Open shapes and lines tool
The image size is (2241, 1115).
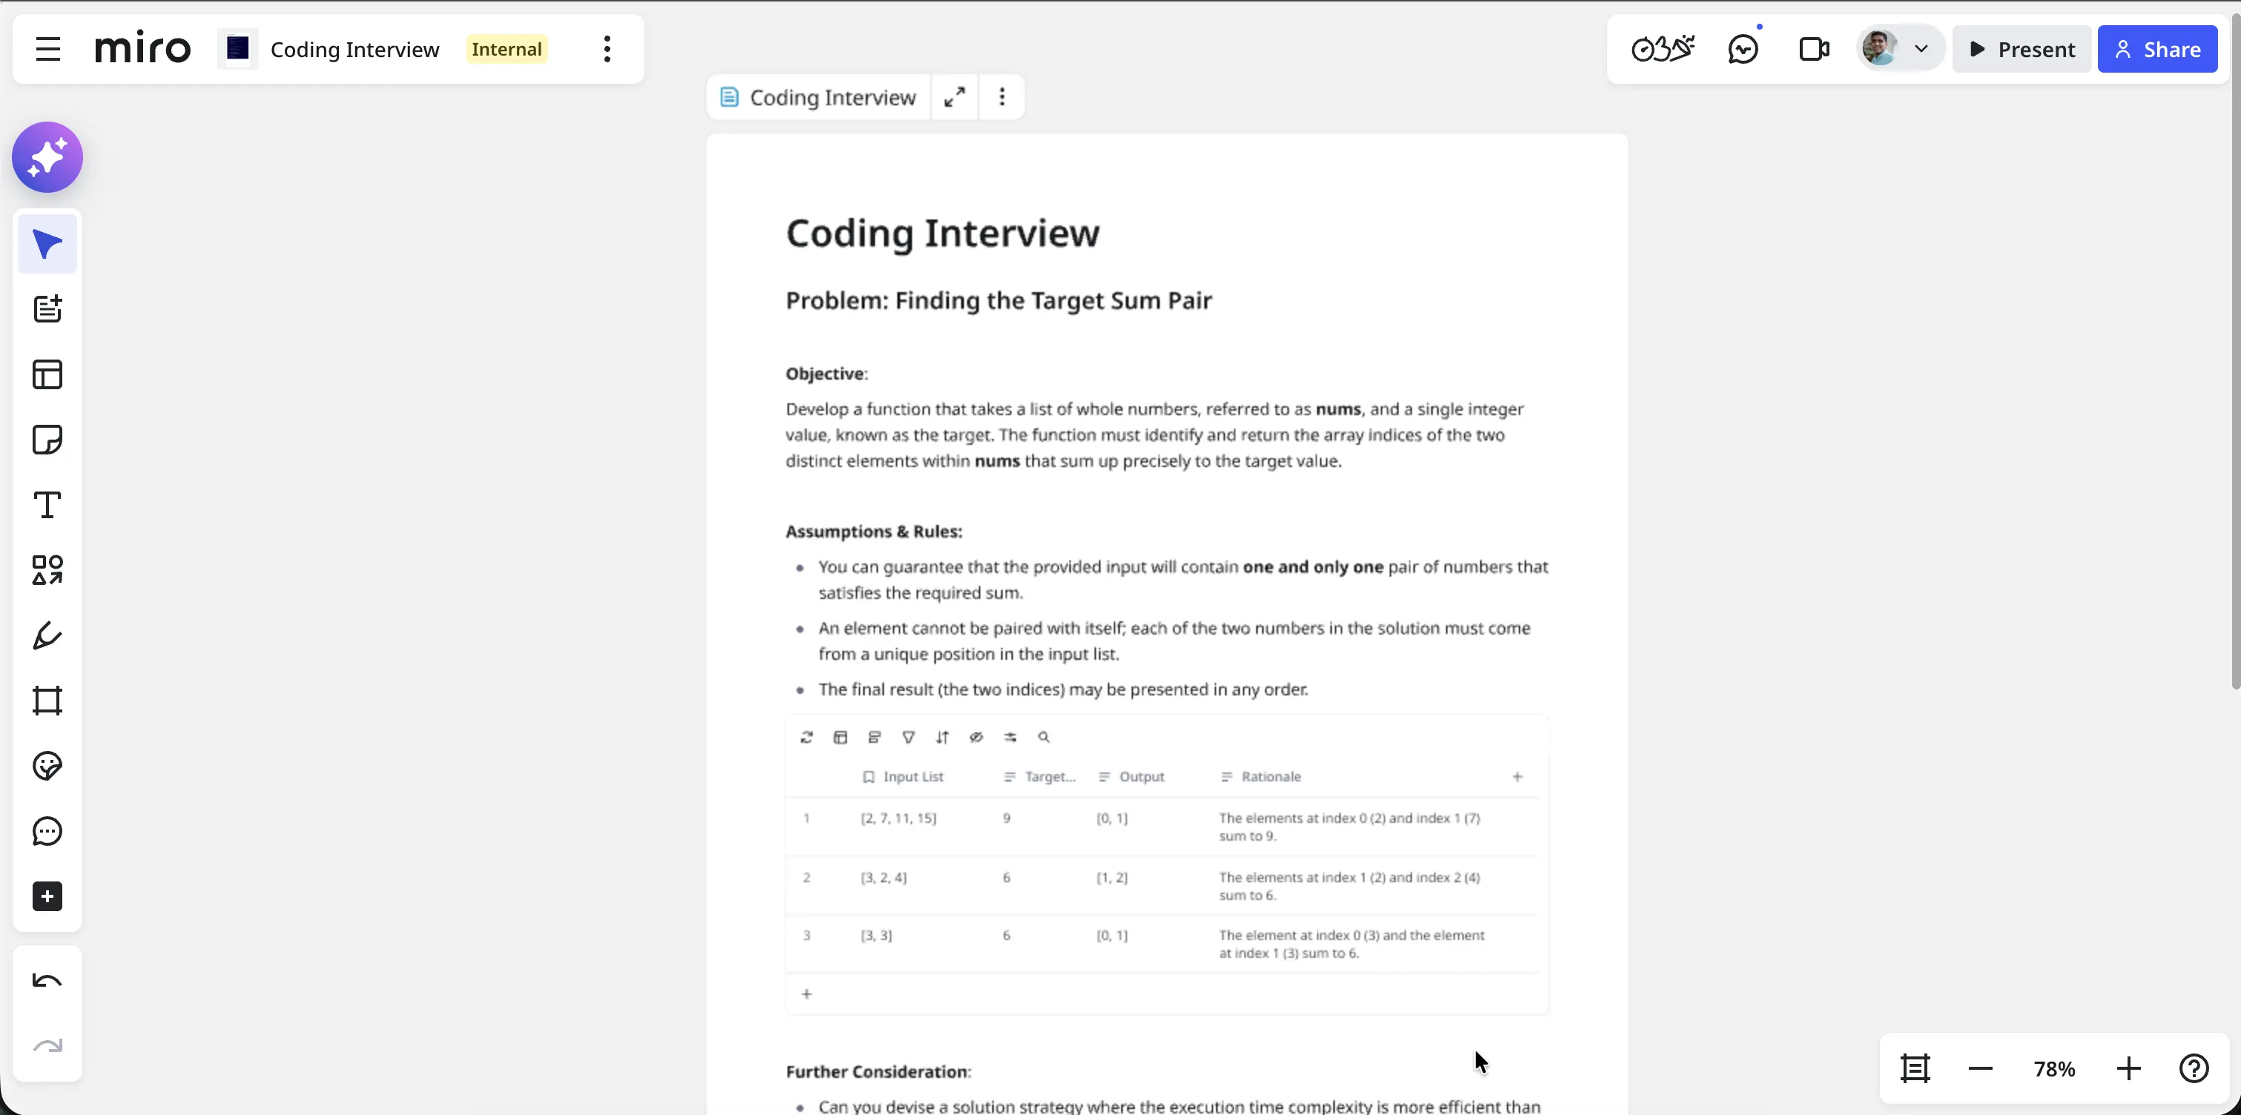click(x=47, y=571)
